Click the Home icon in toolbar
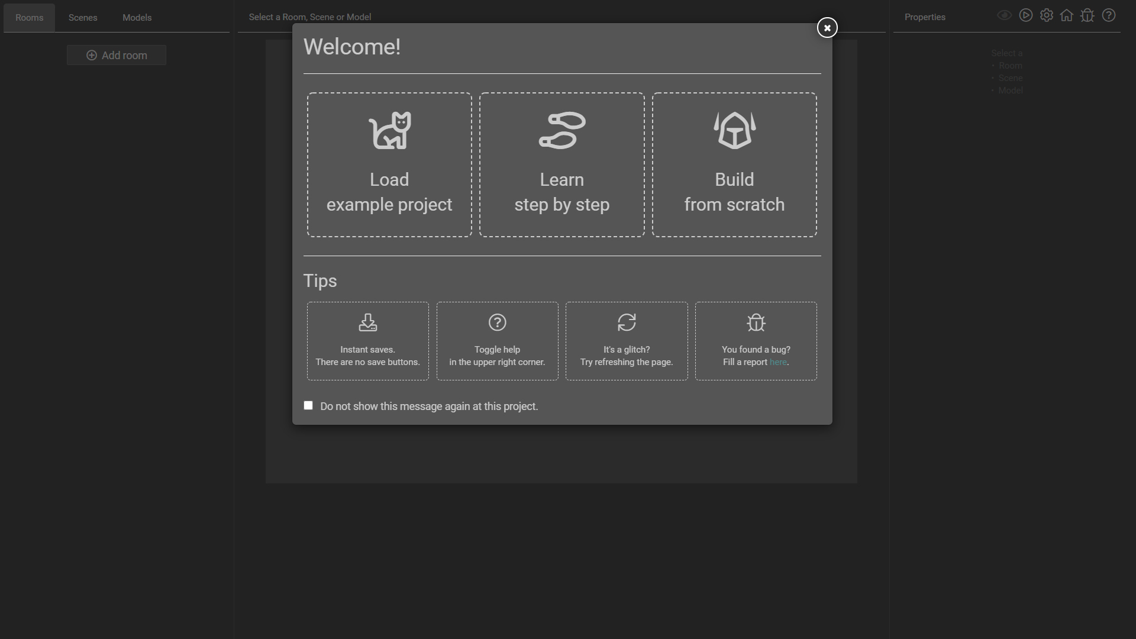 pyautogui.click(x=1067, y=17)
